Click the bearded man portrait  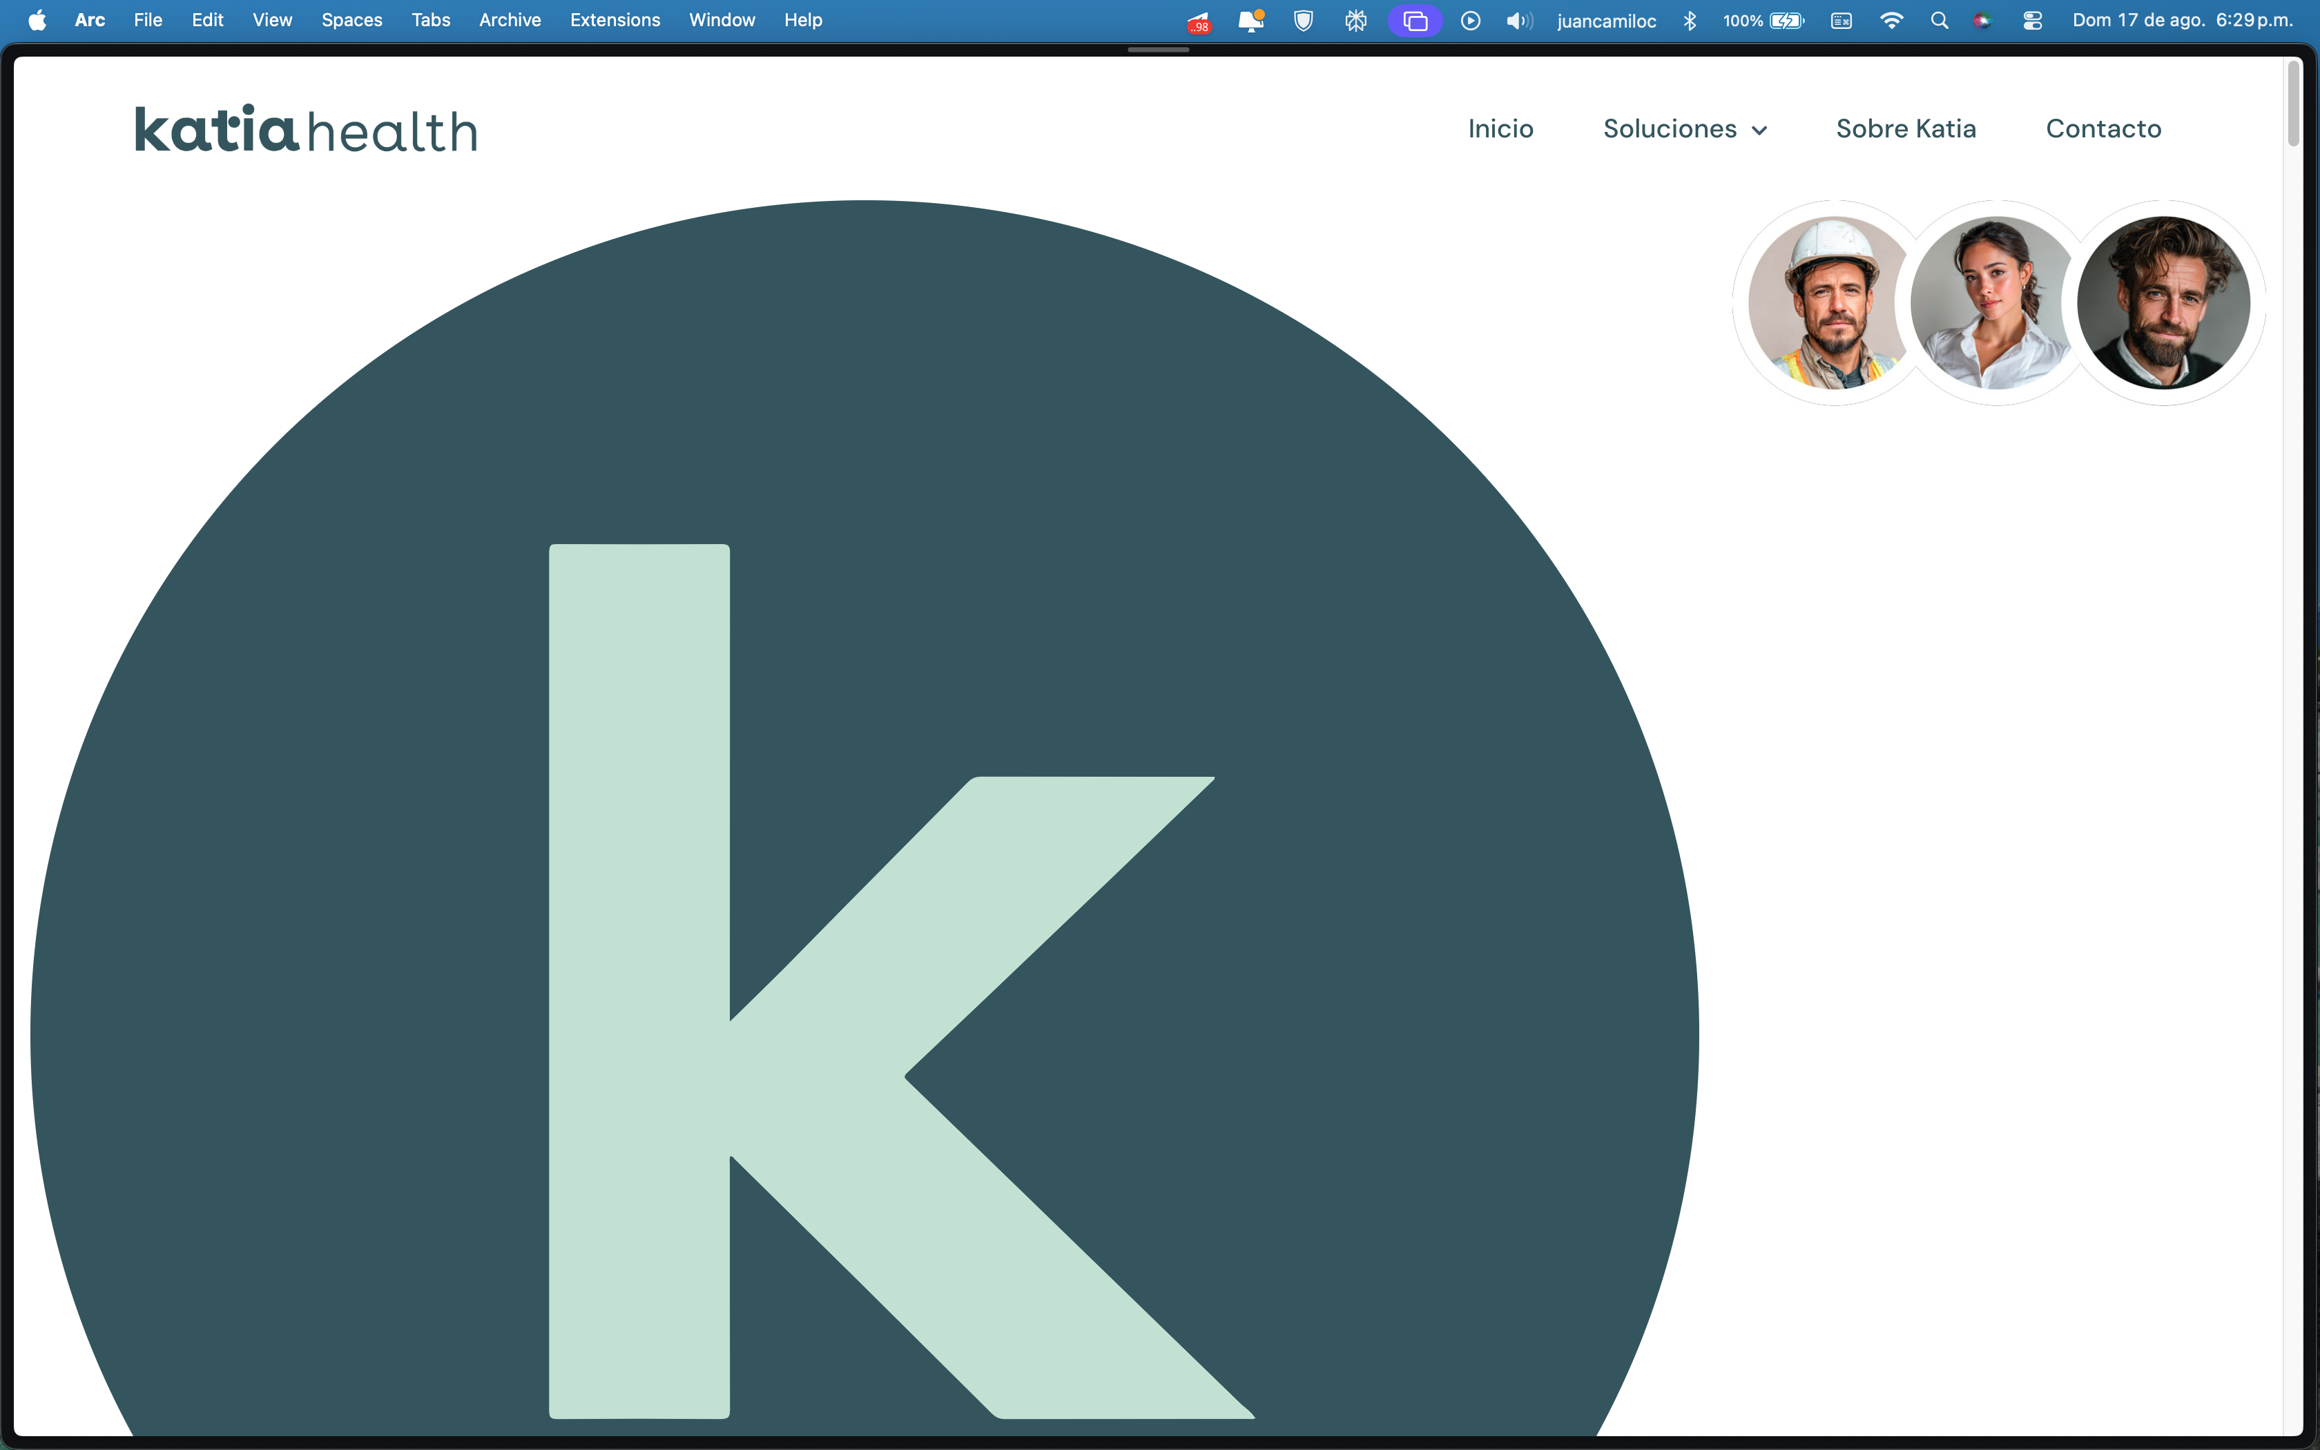pos(2164,303)
